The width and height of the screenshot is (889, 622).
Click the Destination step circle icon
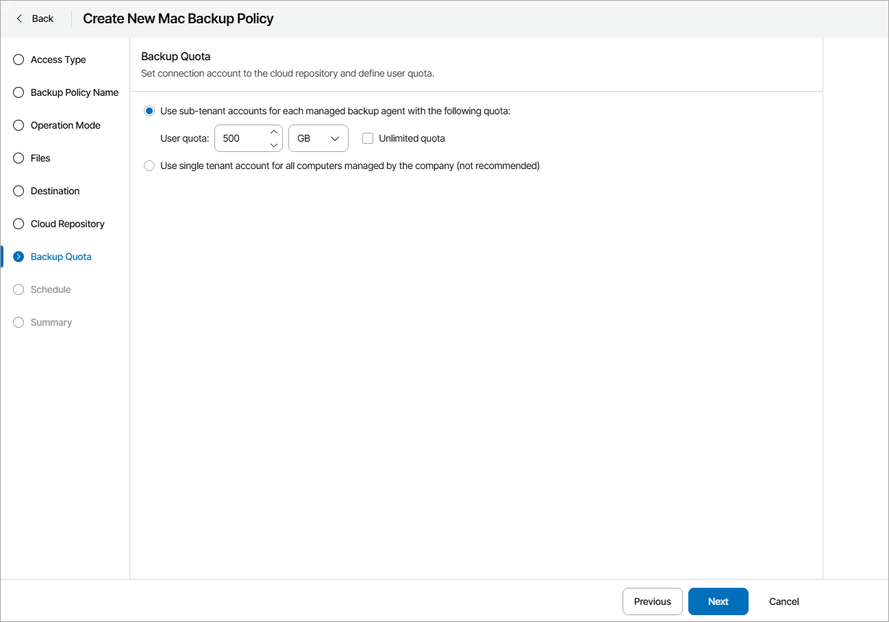pos(18,191)
